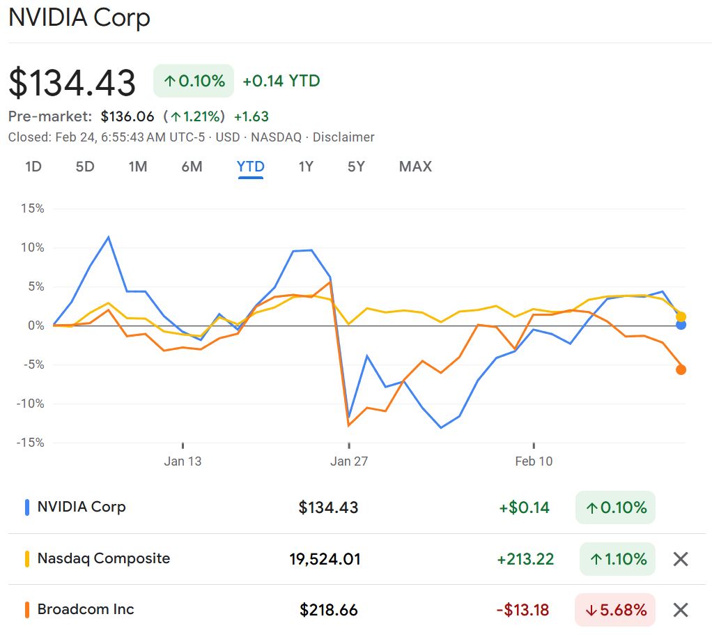The image size is (712, 635).
Task: Click Nasdaq Composite yellow legend swatch
Action: click(x=27, y=559)
